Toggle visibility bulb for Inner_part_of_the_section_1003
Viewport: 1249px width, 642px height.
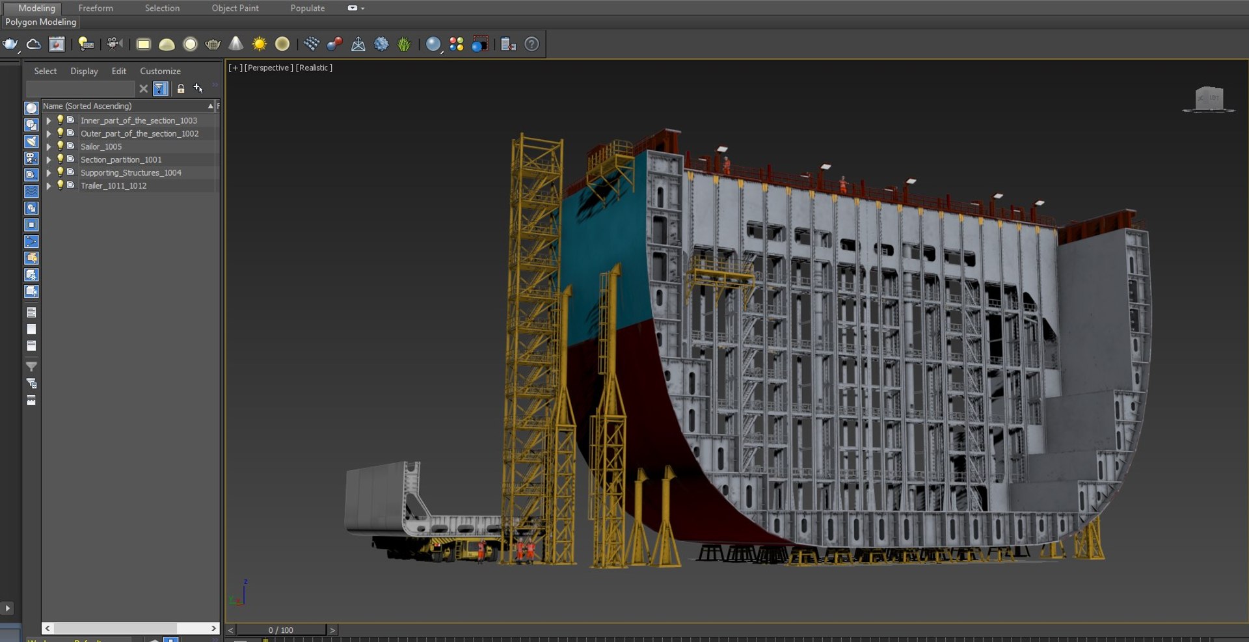tap(60, 120)
